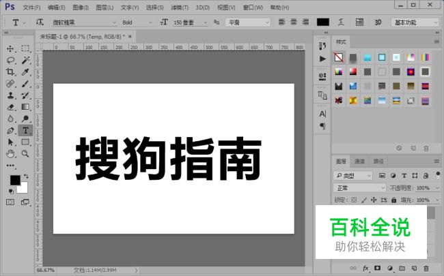Add a layer mask

[378, 268]
